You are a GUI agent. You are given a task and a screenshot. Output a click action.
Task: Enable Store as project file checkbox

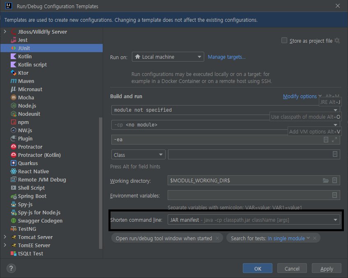click(x=284, y=40)
